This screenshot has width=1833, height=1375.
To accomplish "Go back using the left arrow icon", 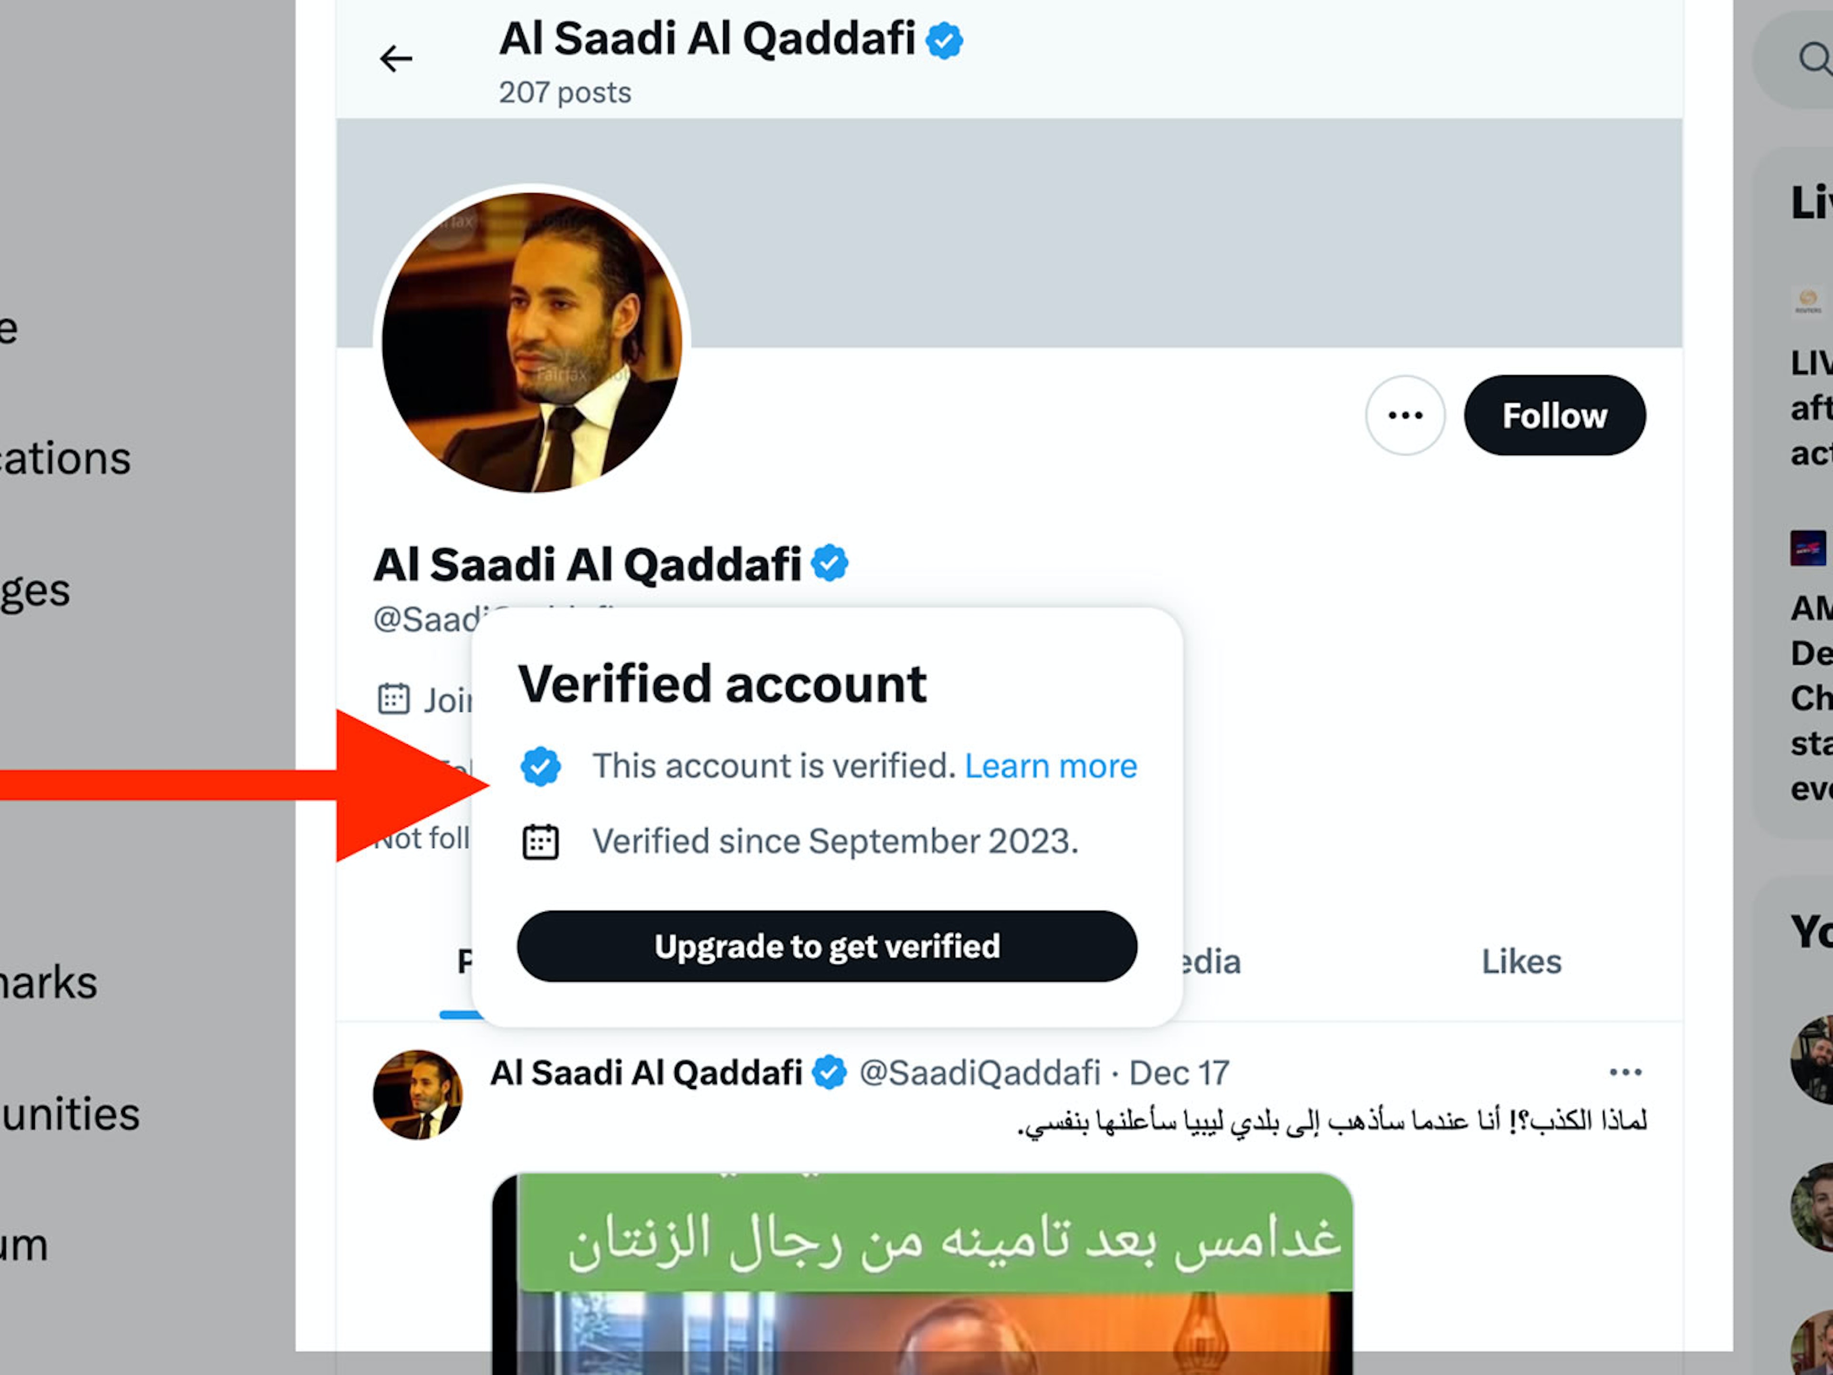I will (x=395, y=59).
